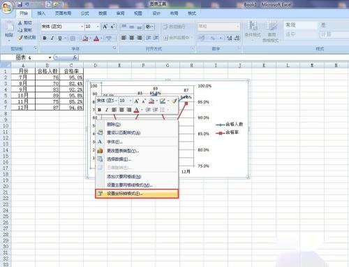Switch to the 数据 (Data) tab

pos(103,13)
